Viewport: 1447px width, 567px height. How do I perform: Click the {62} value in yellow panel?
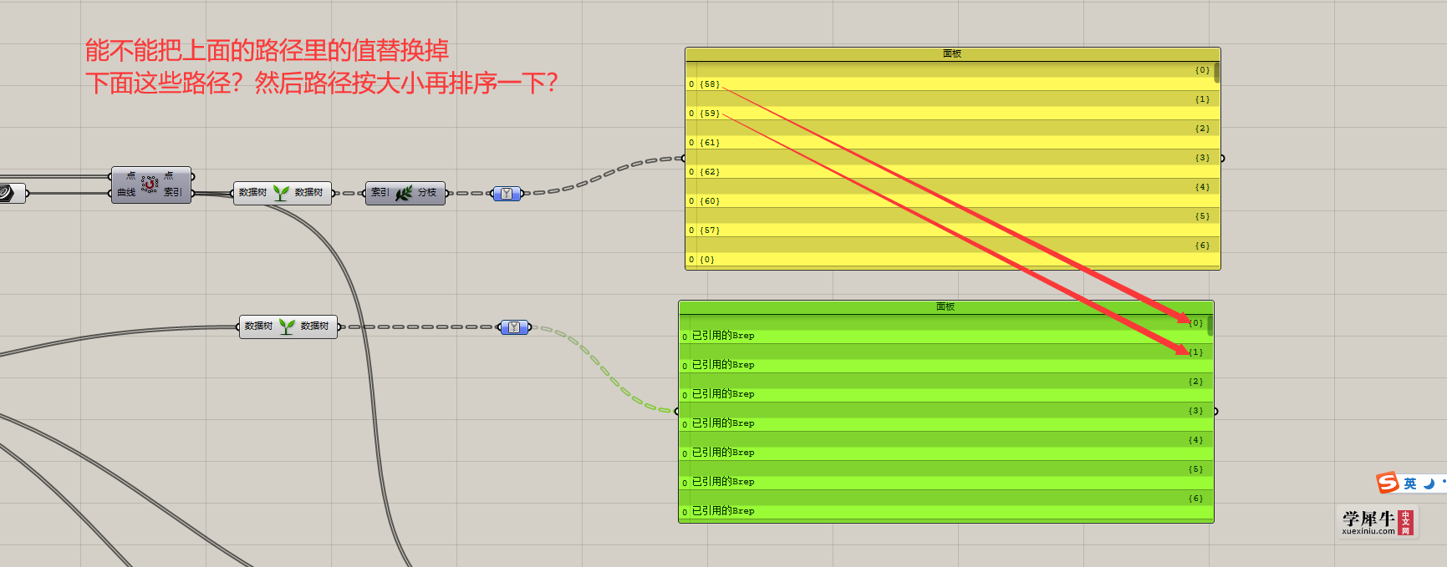click(x=710, y=172)
